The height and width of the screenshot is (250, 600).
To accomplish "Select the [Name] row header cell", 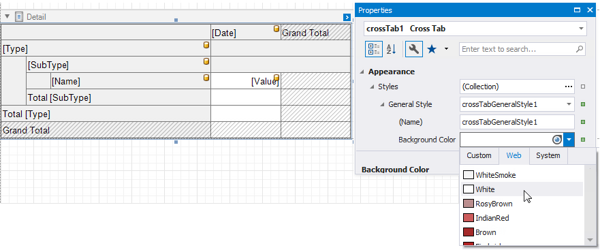I will coord(131,81).
